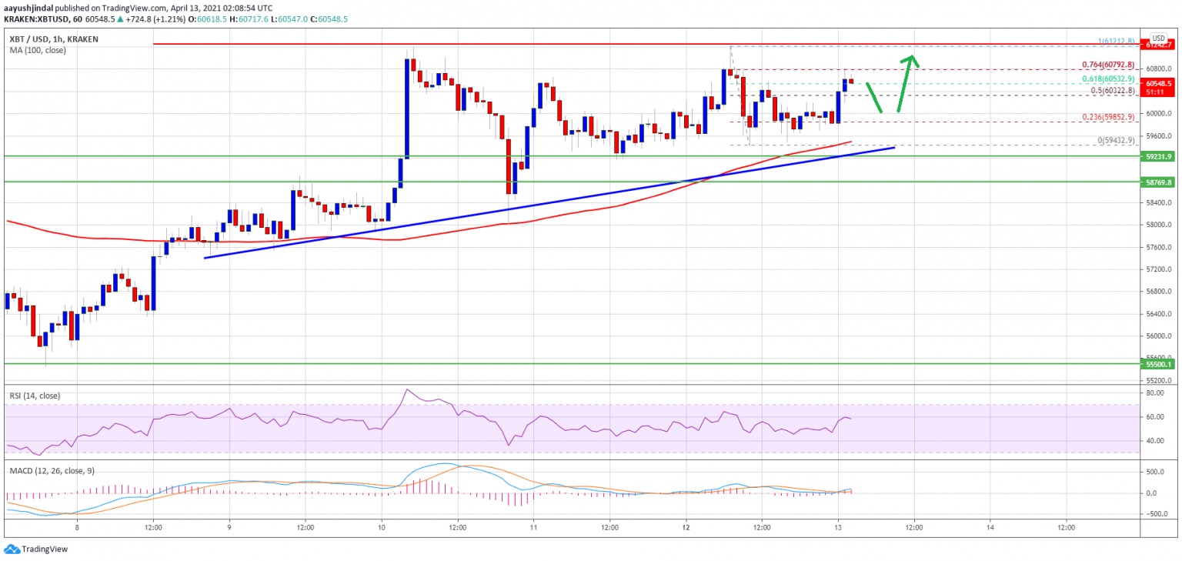
Task: Click date label 9 on time axis
Action: [229, 529]
